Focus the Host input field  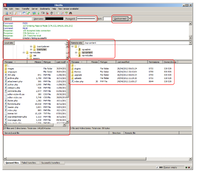click(x=22, y=19)
